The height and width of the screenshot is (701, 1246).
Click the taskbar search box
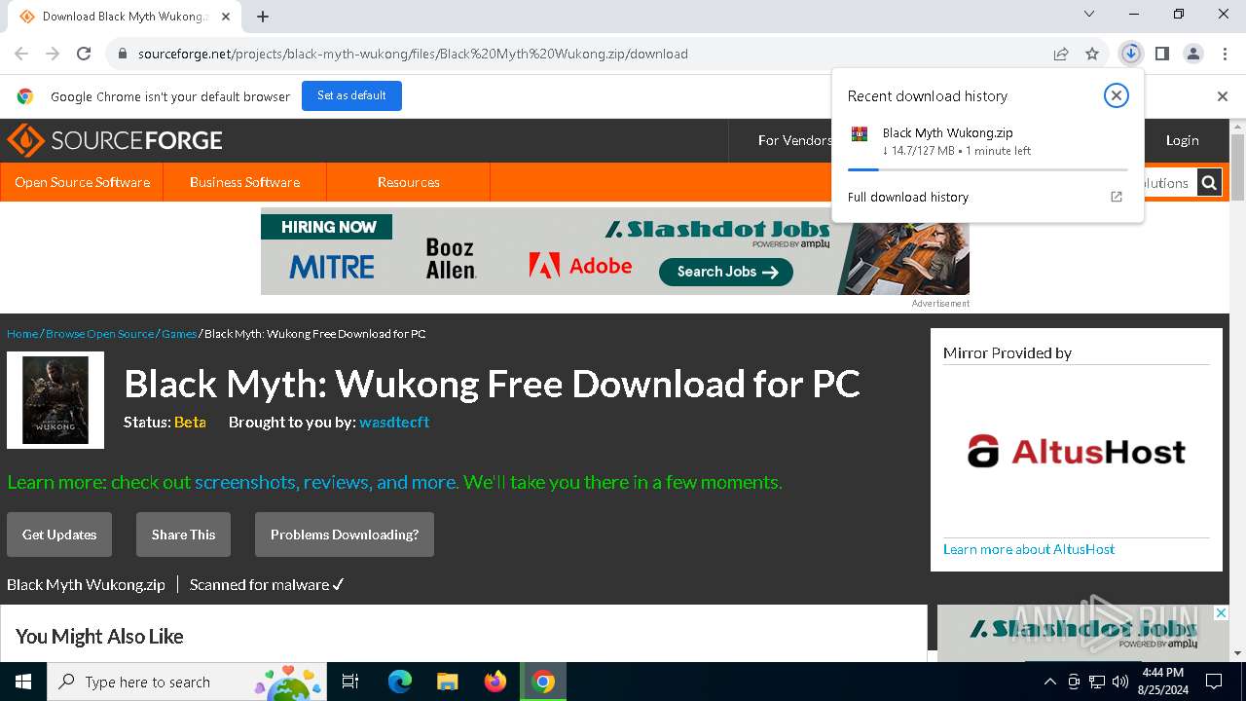tap(189, 682)
